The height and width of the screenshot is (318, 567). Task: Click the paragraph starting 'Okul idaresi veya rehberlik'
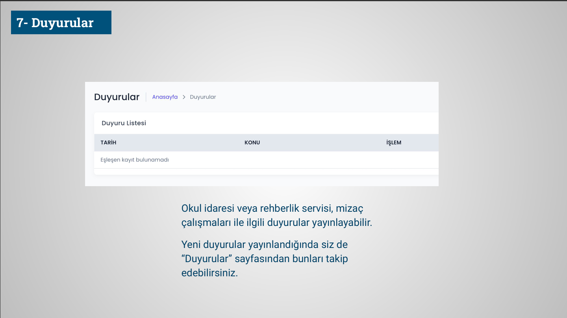[277, 215]
